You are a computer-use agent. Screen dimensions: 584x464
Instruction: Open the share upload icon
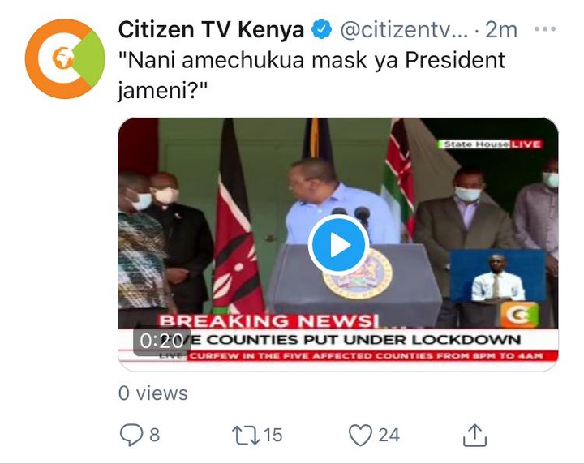(x=474, y=435)
